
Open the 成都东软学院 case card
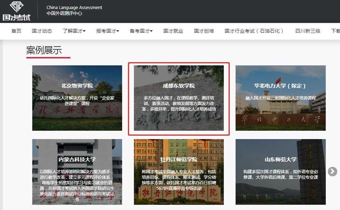point(179,98)
